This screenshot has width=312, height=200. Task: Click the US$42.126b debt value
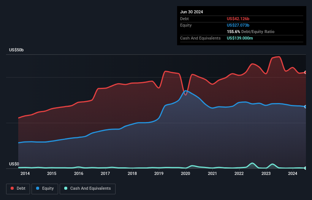(238, 19)
